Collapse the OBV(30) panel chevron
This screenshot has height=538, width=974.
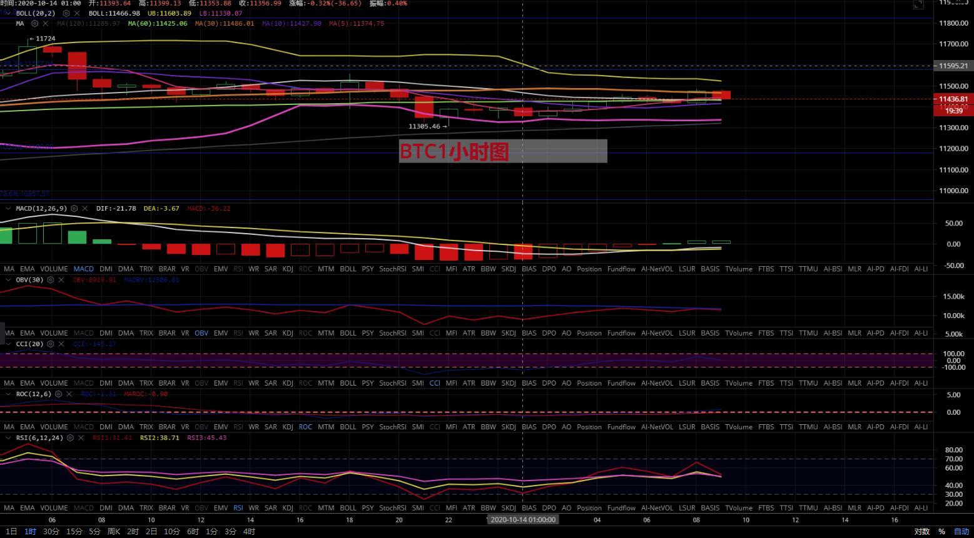coord(8,280)
